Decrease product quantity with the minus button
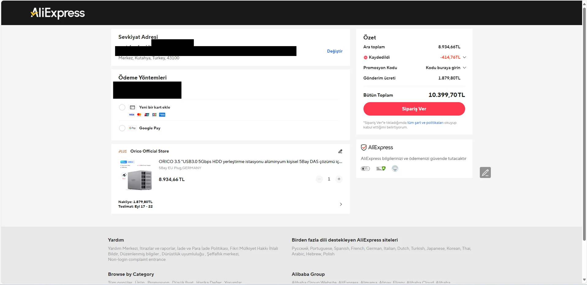Viewport: 587px width, 285px height. [x=319, y=179]
